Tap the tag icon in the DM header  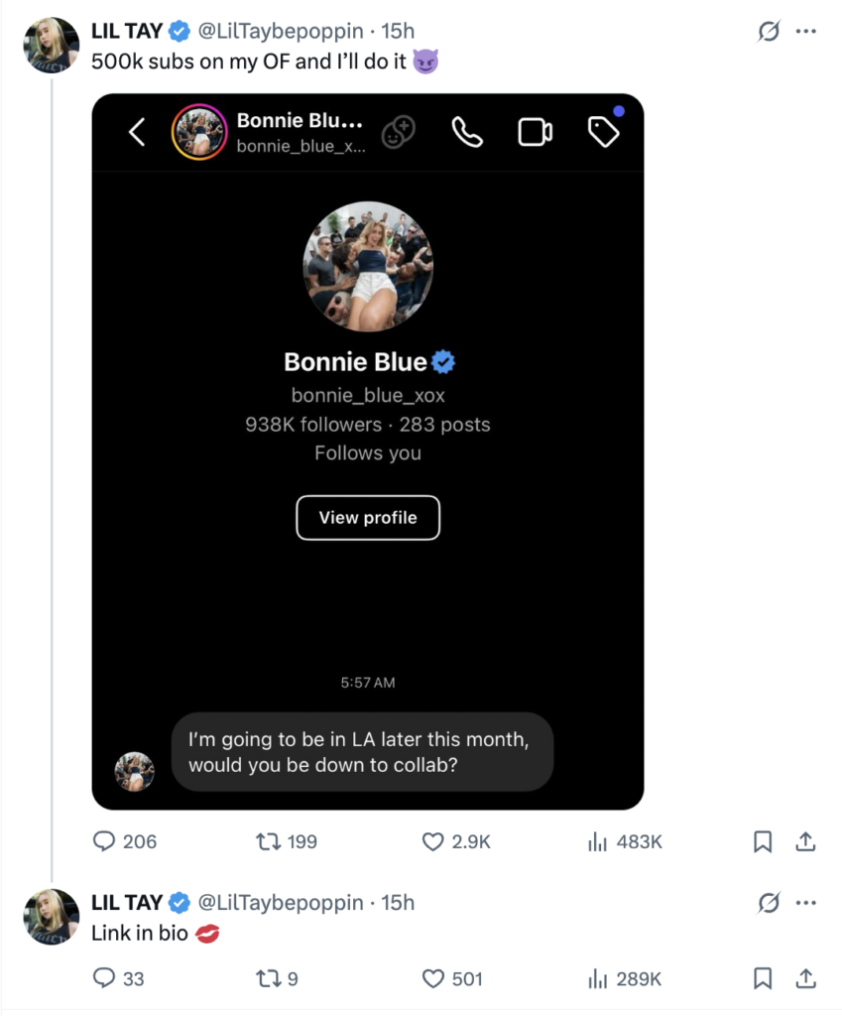[x=604, y=132]
